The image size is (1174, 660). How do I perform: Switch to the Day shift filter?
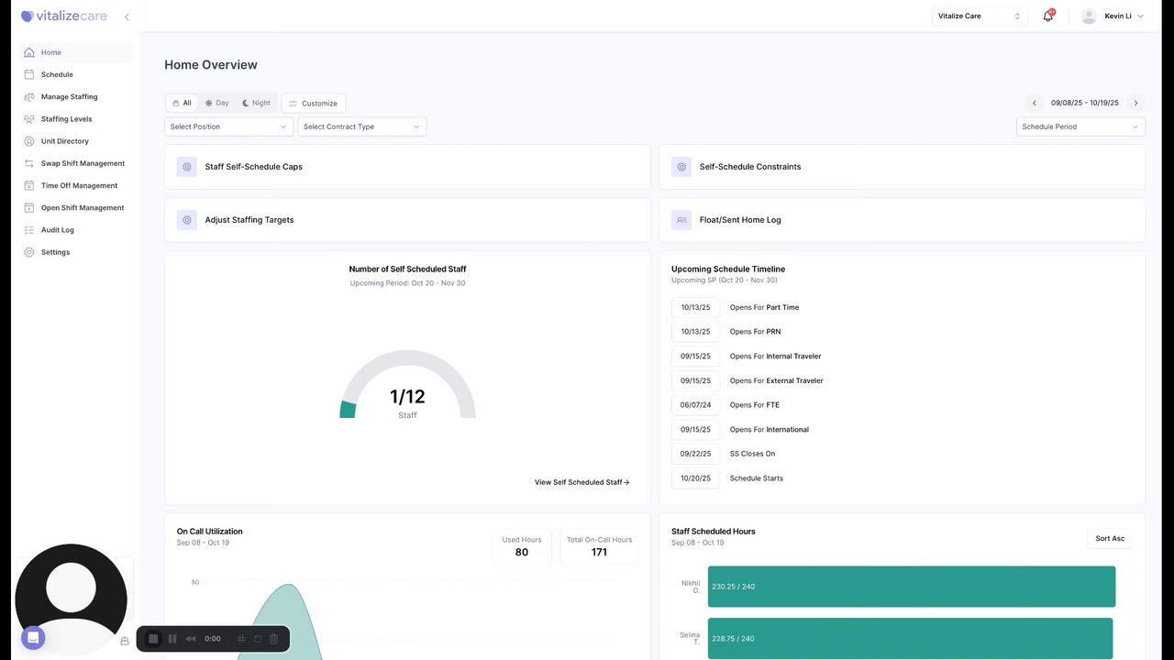pos(216,104)
